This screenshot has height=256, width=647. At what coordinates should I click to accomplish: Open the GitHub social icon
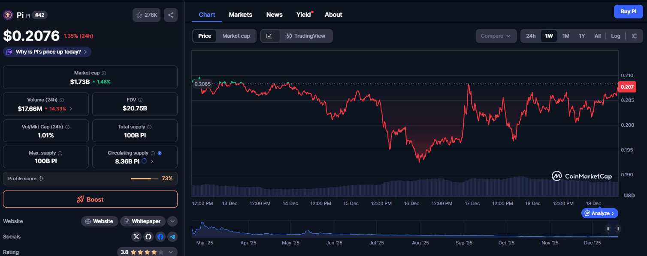coord(148,237)
